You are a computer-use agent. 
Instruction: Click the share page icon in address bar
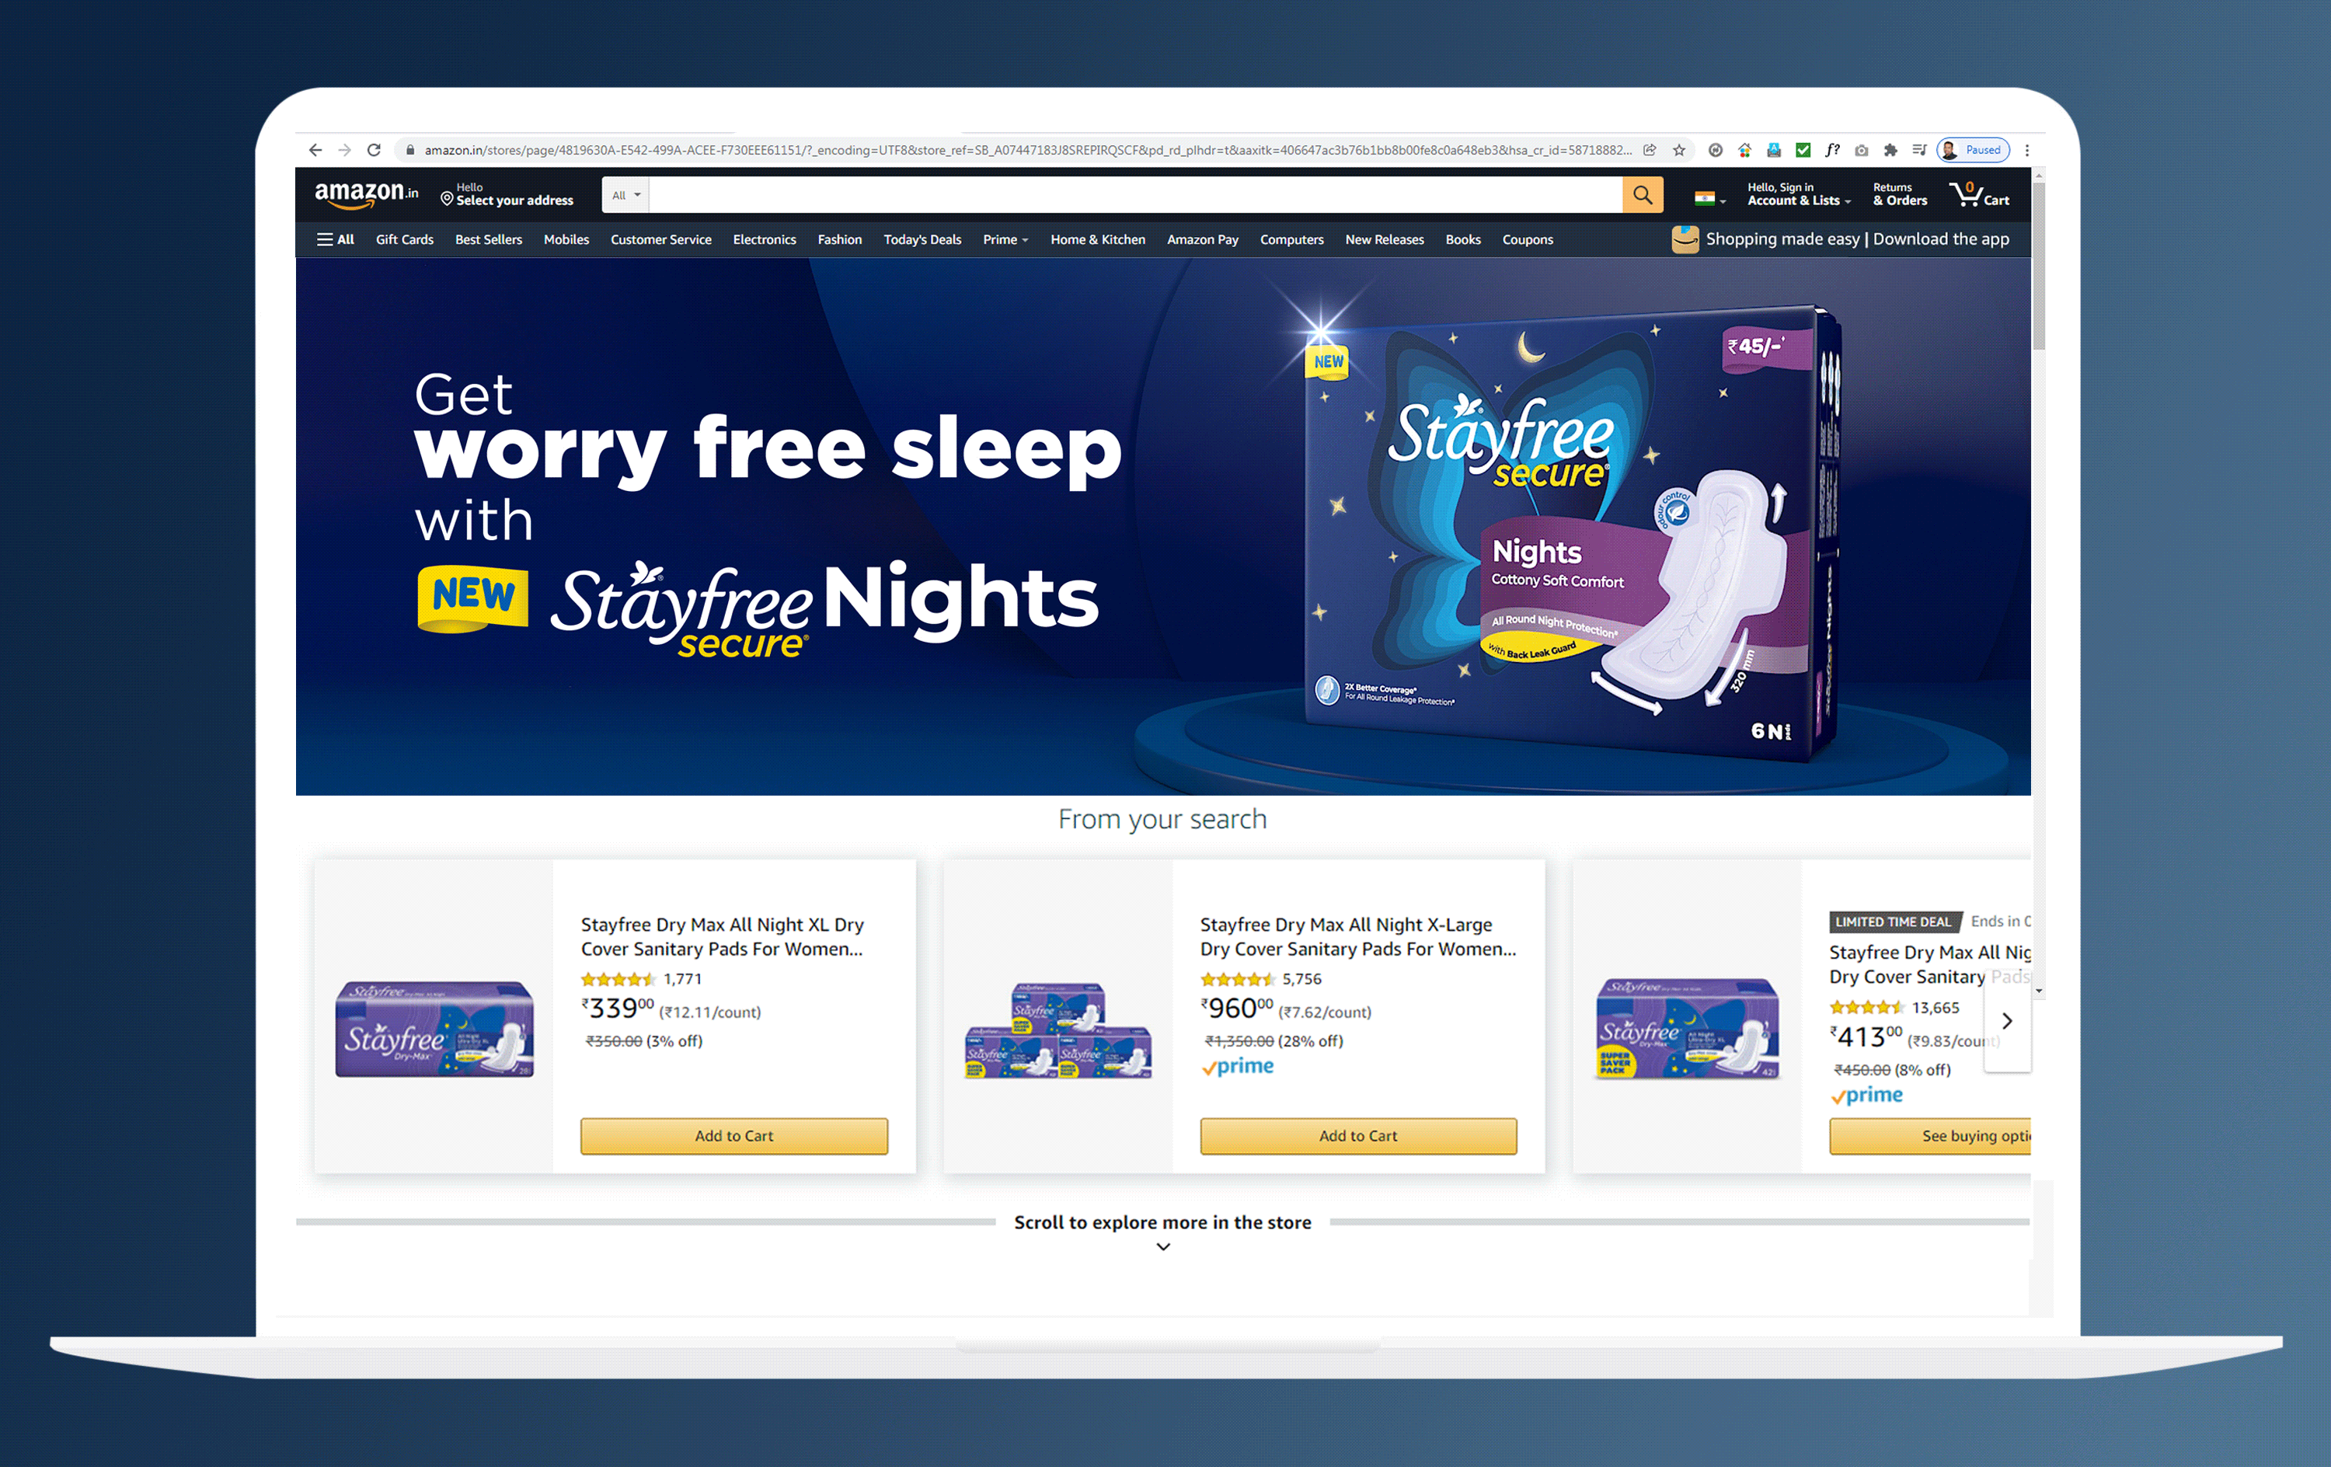click(1650, 150)
